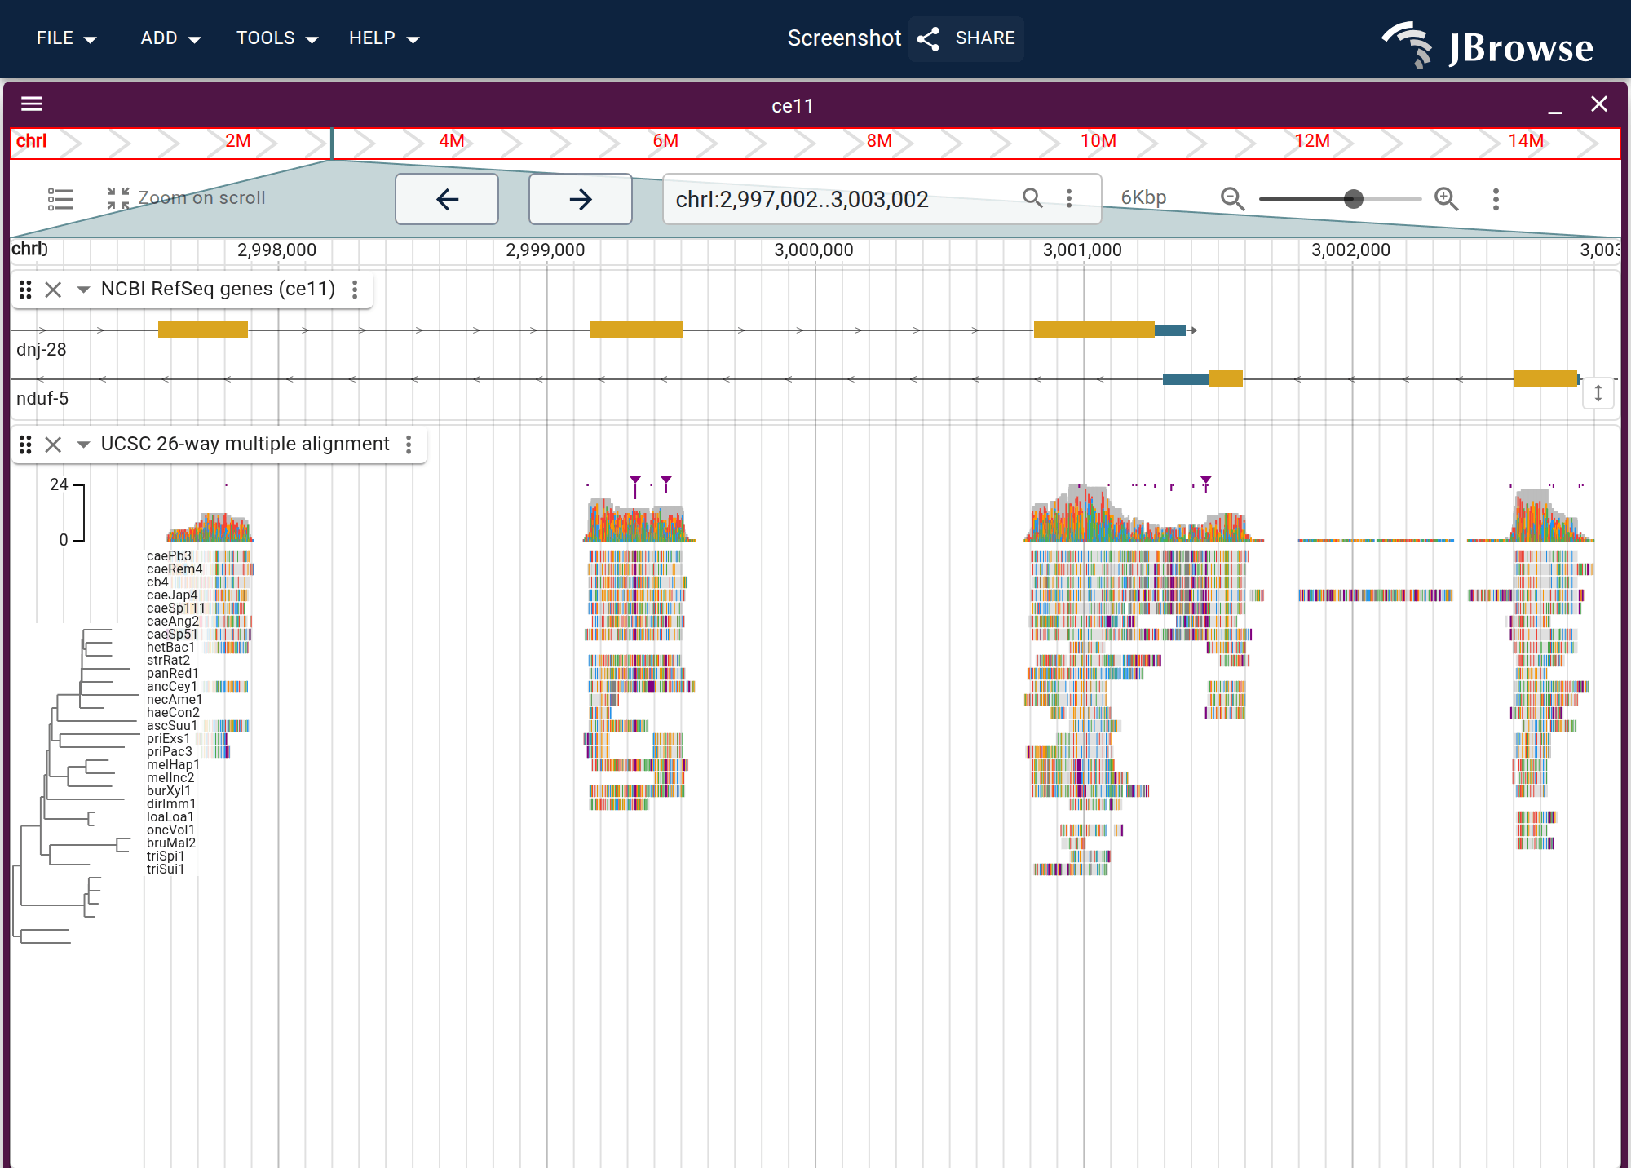The height and width of the screenshot is (1168, 1631).
Task: Collapse the NCBI RefSeq genes track
Action: (x=82, y=290)
